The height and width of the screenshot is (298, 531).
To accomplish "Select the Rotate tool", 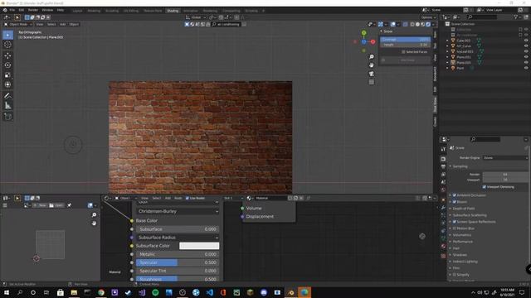I will 7,65.
